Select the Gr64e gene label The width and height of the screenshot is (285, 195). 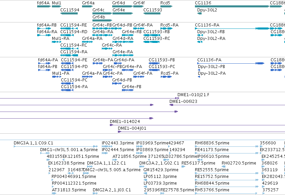click(x=119, y=10)
